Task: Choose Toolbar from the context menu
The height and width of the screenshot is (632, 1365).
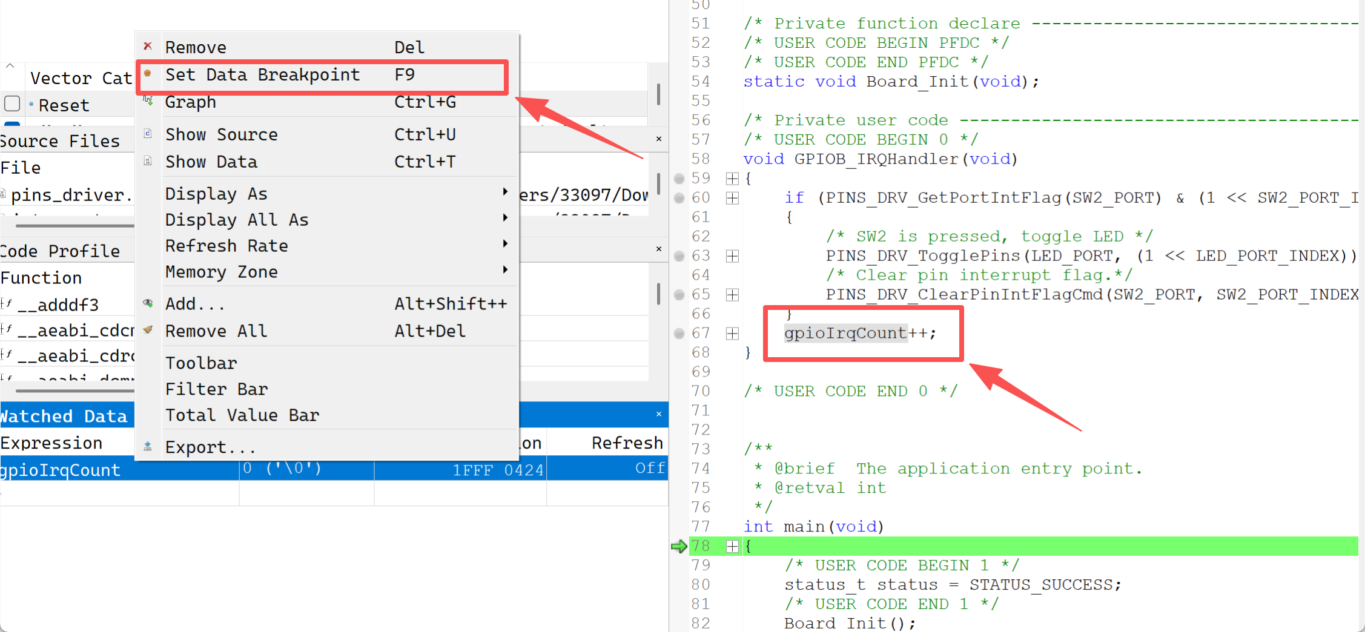Action: click(201, 363)
